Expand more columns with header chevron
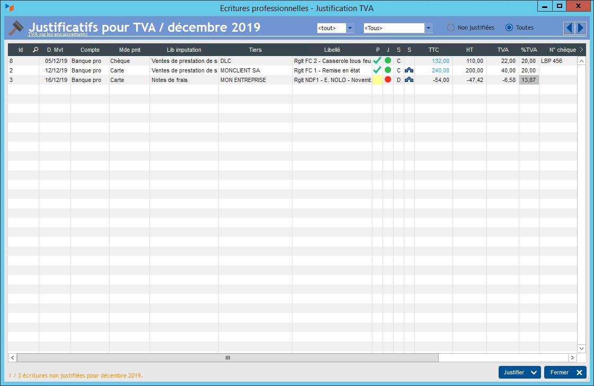The height and width of the screenshot is (386, 594). tap(581, 50)
